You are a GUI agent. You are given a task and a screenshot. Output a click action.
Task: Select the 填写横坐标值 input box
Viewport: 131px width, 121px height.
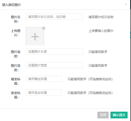click(44, 79)
